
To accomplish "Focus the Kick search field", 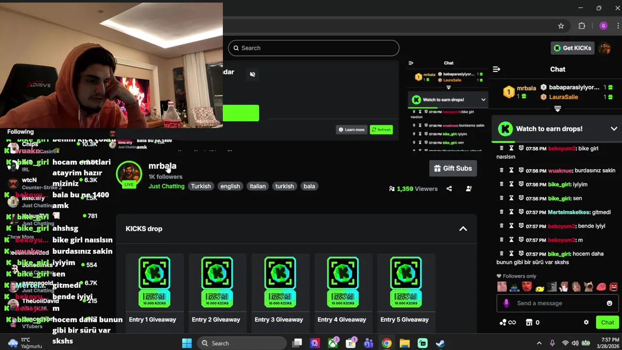I will click(x=314, y=48).
